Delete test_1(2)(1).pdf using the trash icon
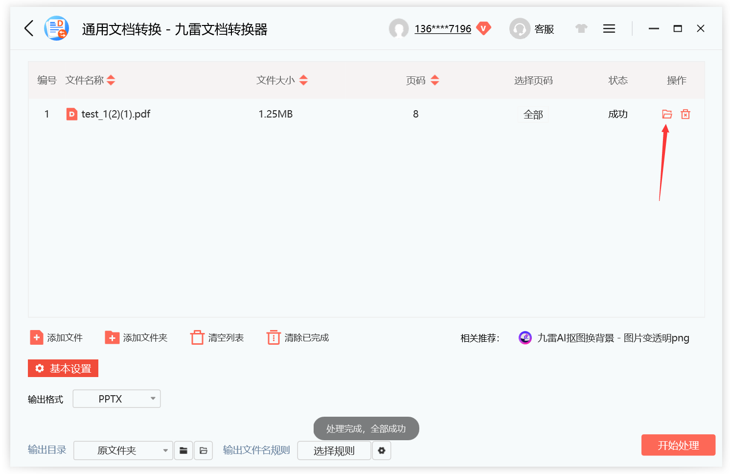730x474 pixels. [685, 114]
